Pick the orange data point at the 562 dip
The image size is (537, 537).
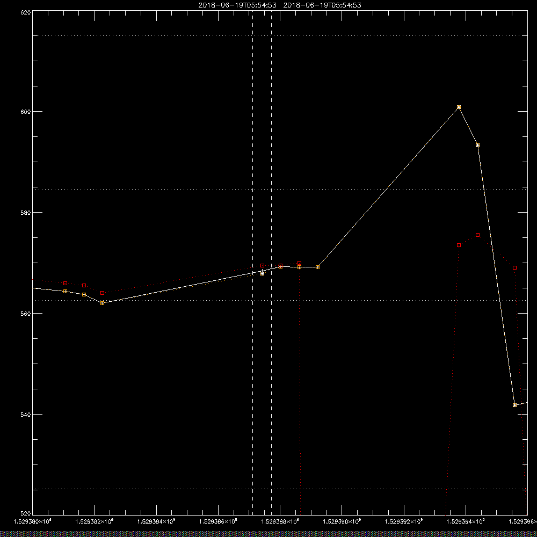tap(103, 303)
